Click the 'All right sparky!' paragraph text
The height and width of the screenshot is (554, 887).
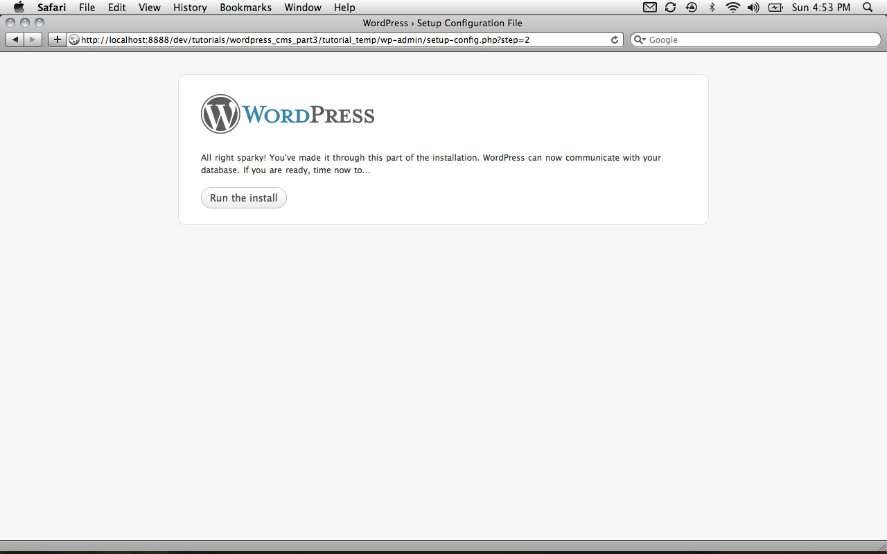[x=431, y=164]
